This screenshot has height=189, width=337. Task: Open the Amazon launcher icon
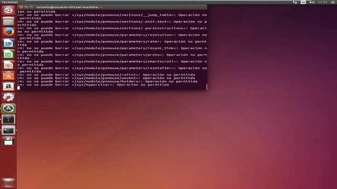(8, 87)
